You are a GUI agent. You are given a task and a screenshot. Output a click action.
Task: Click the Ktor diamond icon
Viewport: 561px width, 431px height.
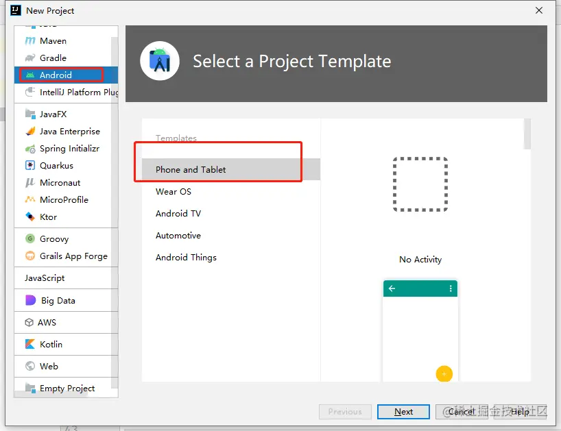tap(30, 217)
